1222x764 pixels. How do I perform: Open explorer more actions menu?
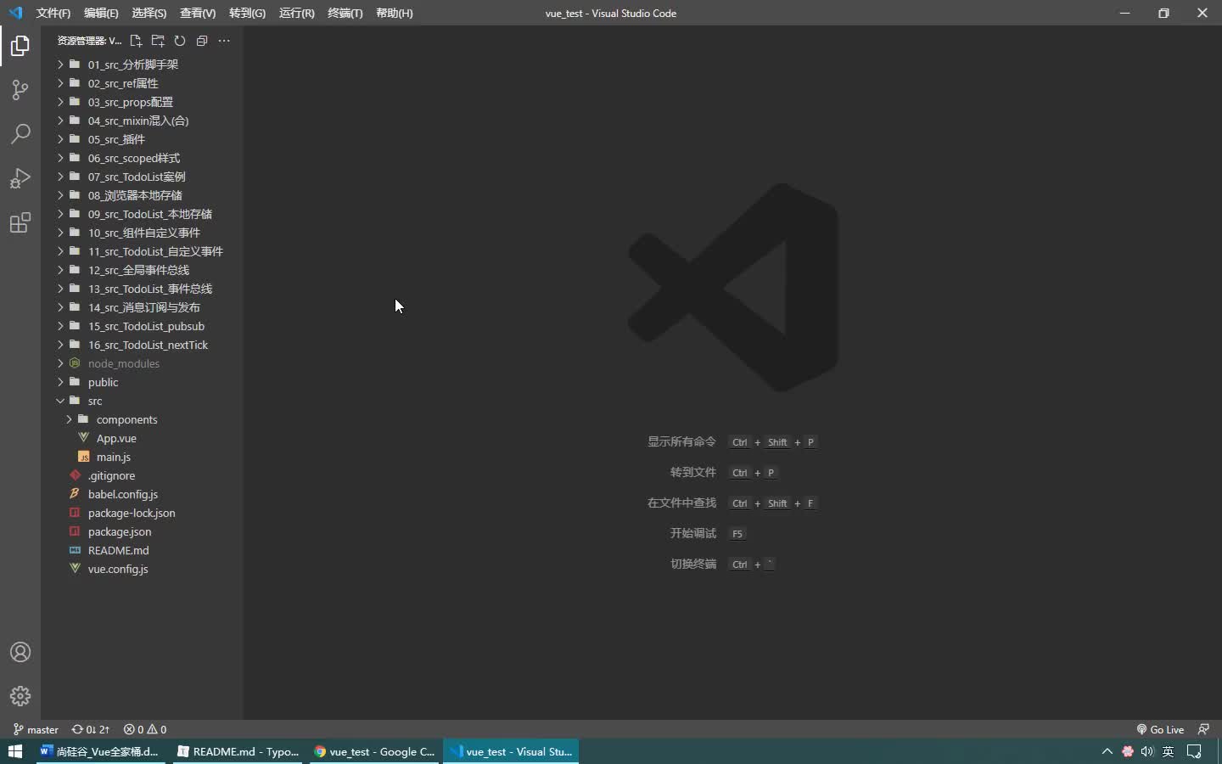click(224, 41)
